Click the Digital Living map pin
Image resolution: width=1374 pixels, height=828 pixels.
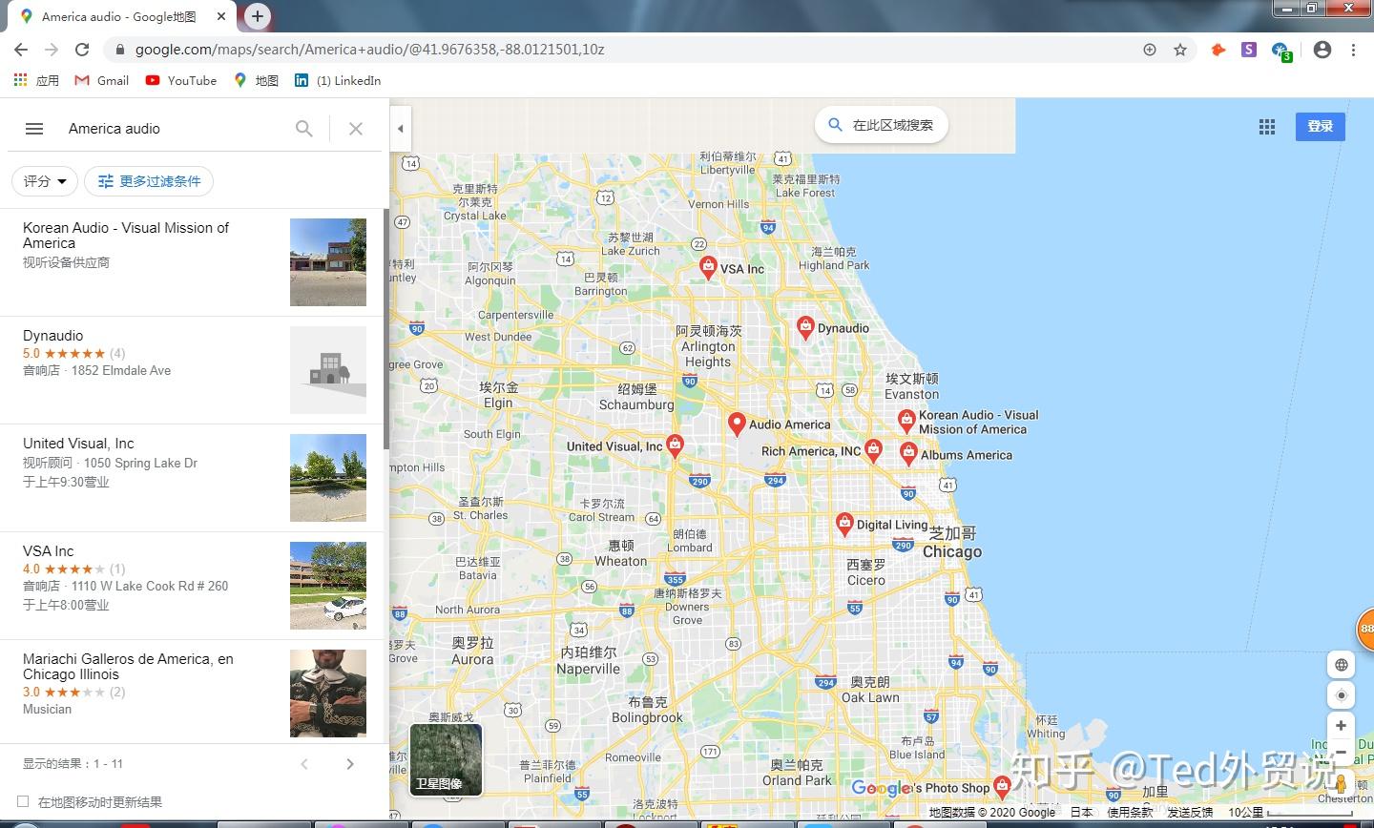click(x=844, y=523)
